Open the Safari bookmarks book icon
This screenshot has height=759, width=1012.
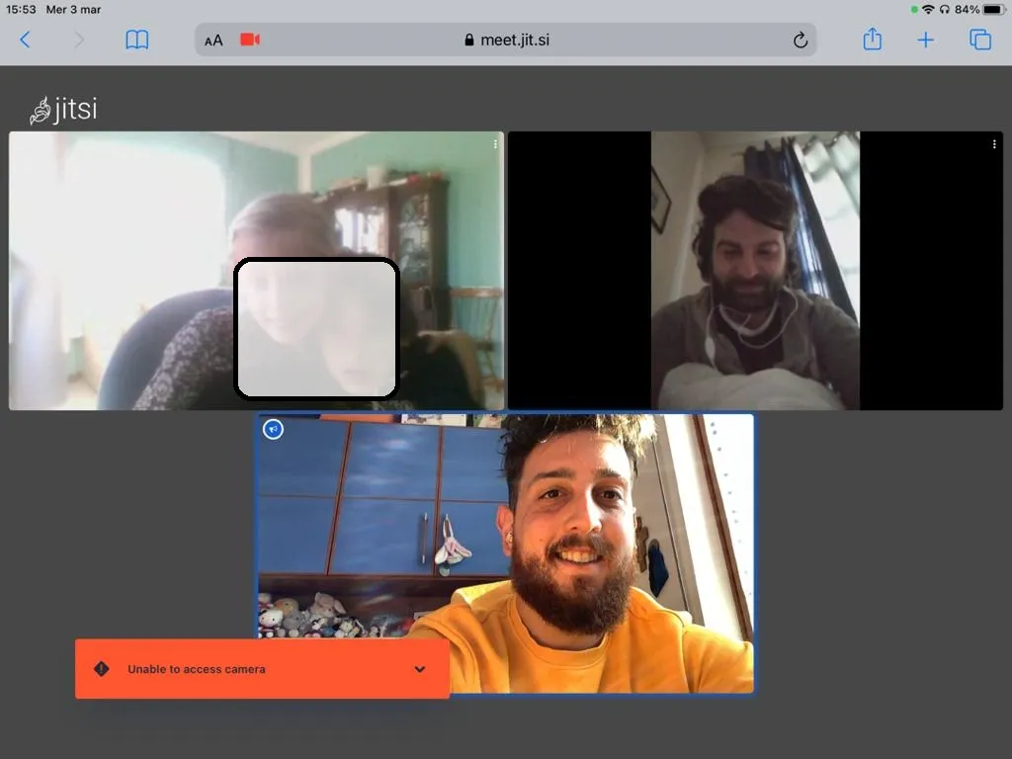[x=137, y=40]
